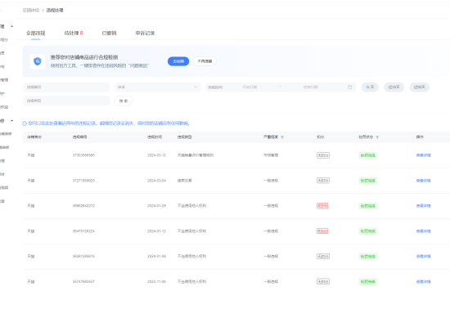Click the severity column filter funnel icon
This screenshot has height=309, width=450.
click(x=282, y=137)
